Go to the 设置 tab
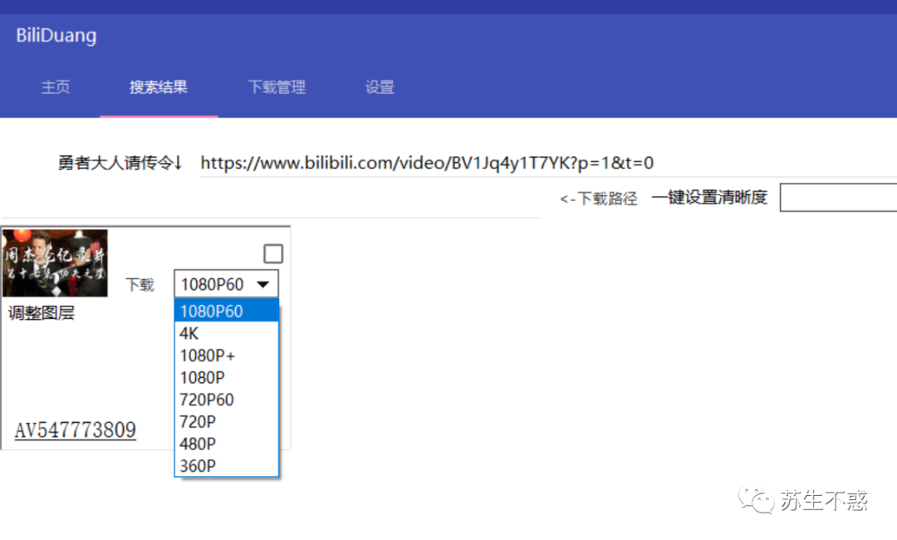 [380, 87]
